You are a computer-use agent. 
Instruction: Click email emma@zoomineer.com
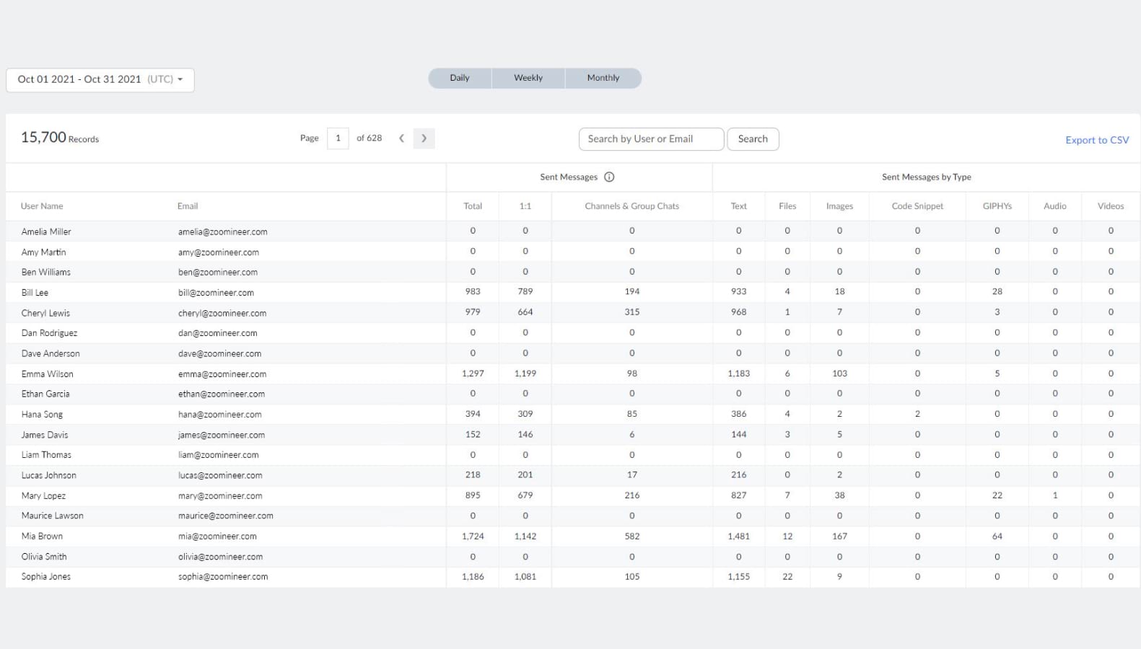(222, 374)
